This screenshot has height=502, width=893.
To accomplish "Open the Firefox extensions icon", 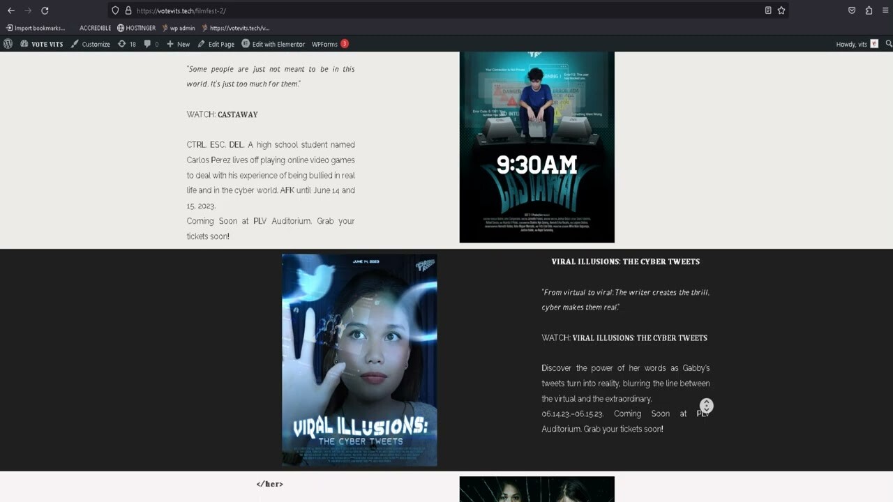I will click(868, 10).
